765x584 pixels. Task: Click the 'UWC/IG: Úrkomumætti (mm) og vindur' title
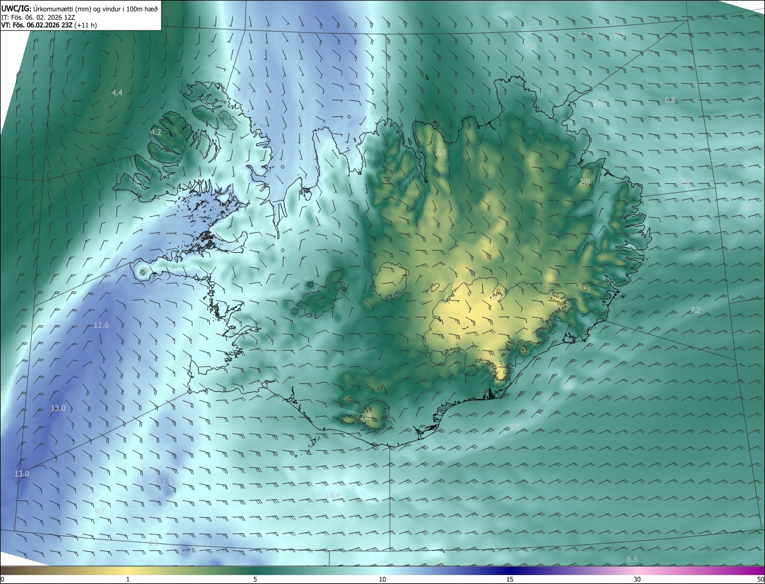click(x=79, y=8)
